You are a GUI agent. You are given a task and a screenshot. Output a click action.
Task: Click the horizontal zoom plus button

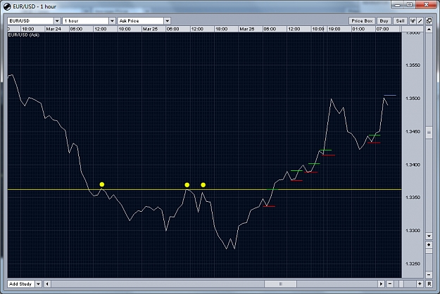click(x=420, y=284)
